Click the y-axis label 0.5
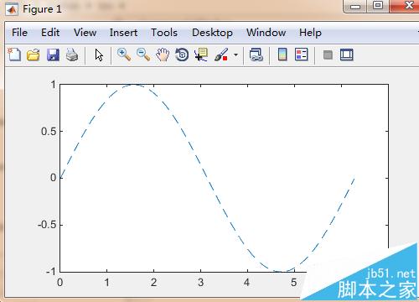The width and height of the screenshot is (419, 302). (x=49, y=132)
